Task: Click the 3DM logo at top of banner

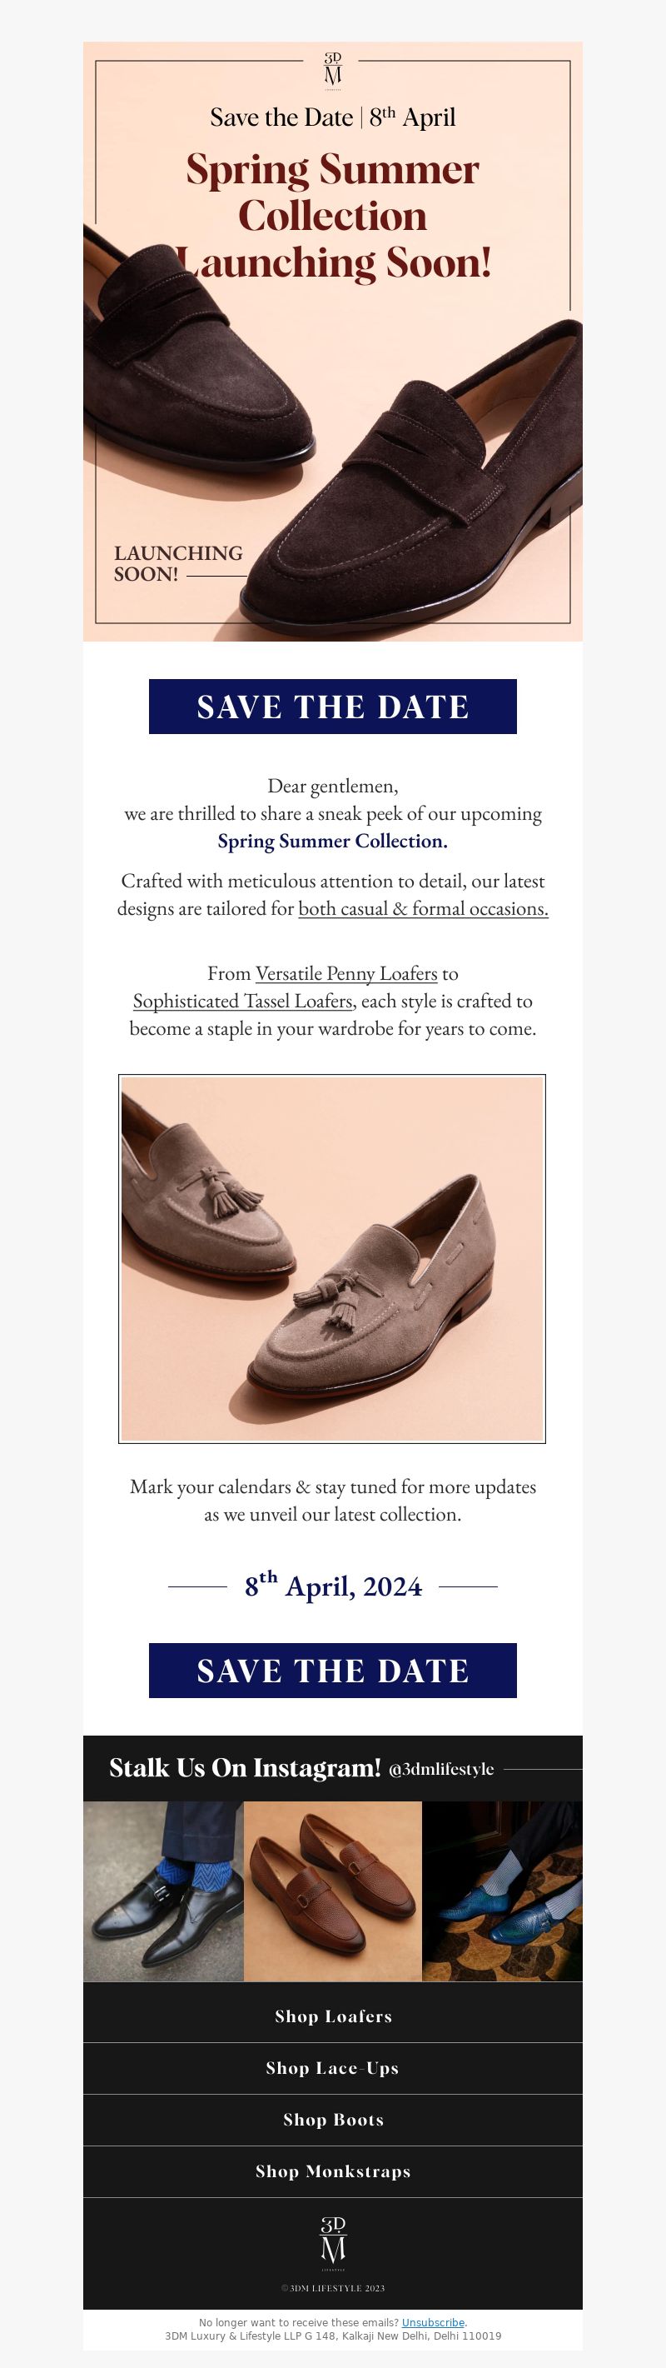Action: (332, 71)
